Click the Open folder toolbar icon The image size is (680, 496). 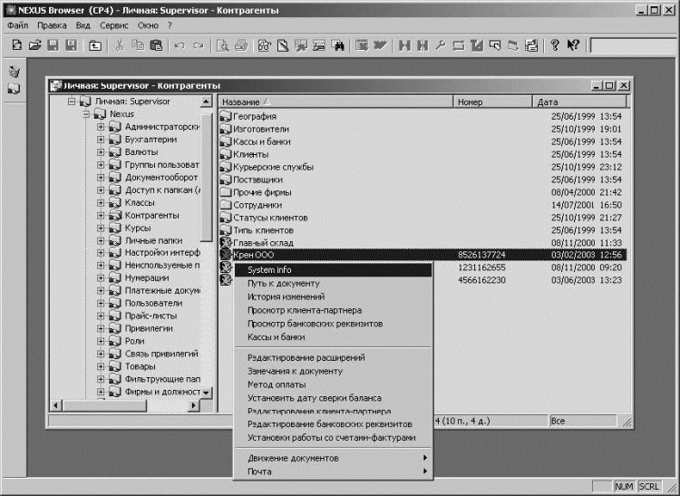34,44
